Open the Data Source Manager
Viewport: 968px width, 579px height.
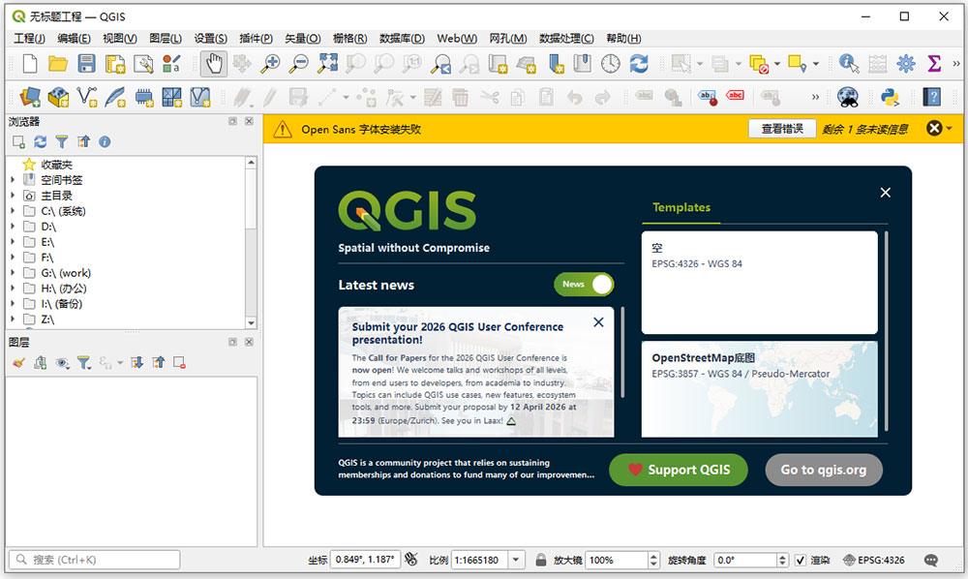(29, 97)
